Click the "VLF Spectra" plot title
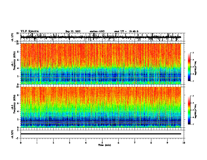Image resolution: width=207 pixels, height=160 pixels. (30, 31)
